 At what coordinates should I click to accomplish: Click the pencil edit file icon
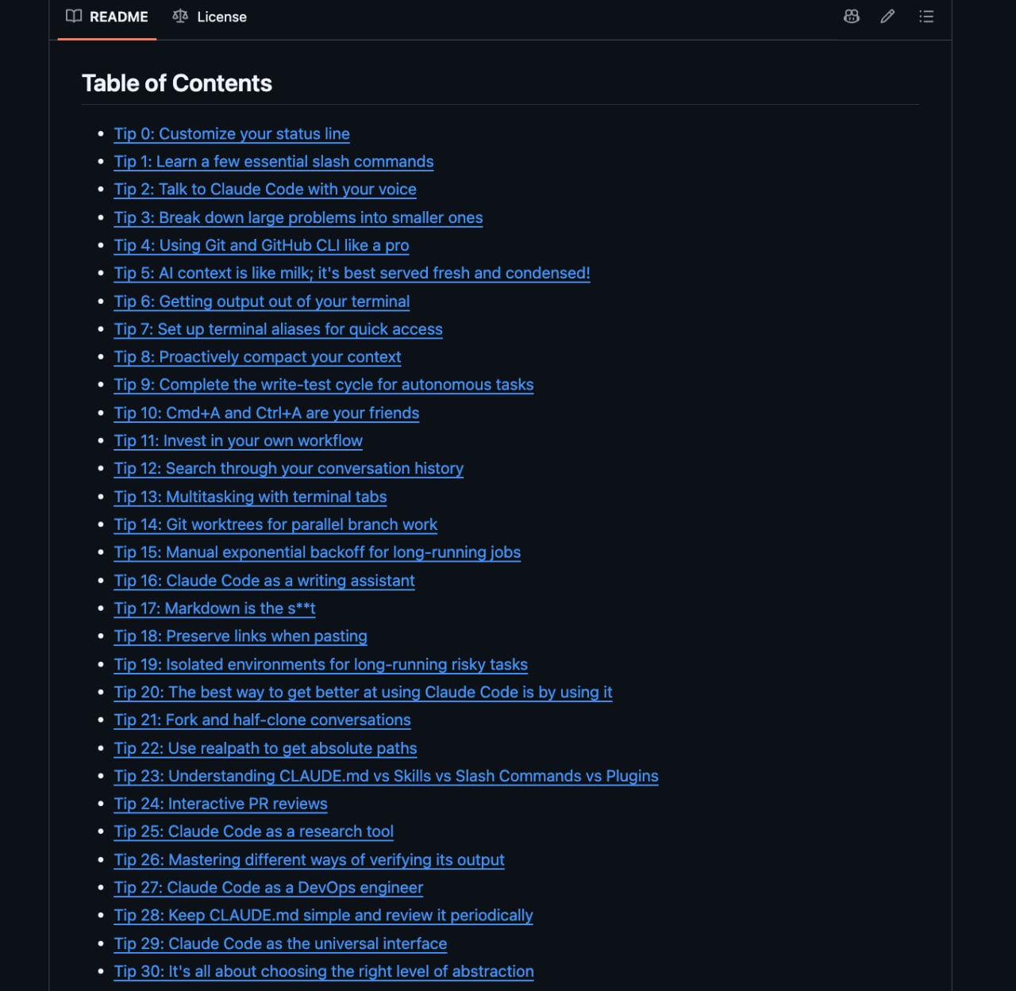pos(887,16)
